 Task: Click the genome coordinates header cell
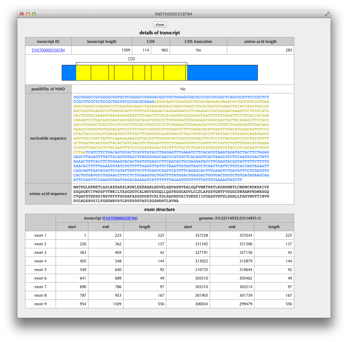pos(230,218)
